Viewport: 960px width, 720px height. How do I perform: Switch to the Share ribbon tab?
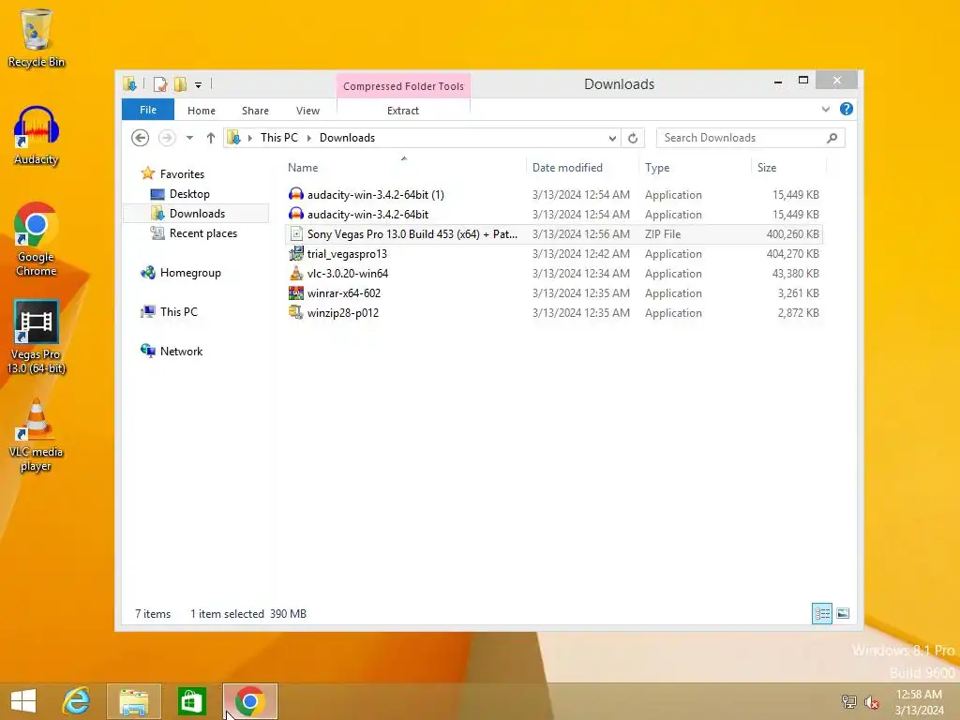point(255,111)
